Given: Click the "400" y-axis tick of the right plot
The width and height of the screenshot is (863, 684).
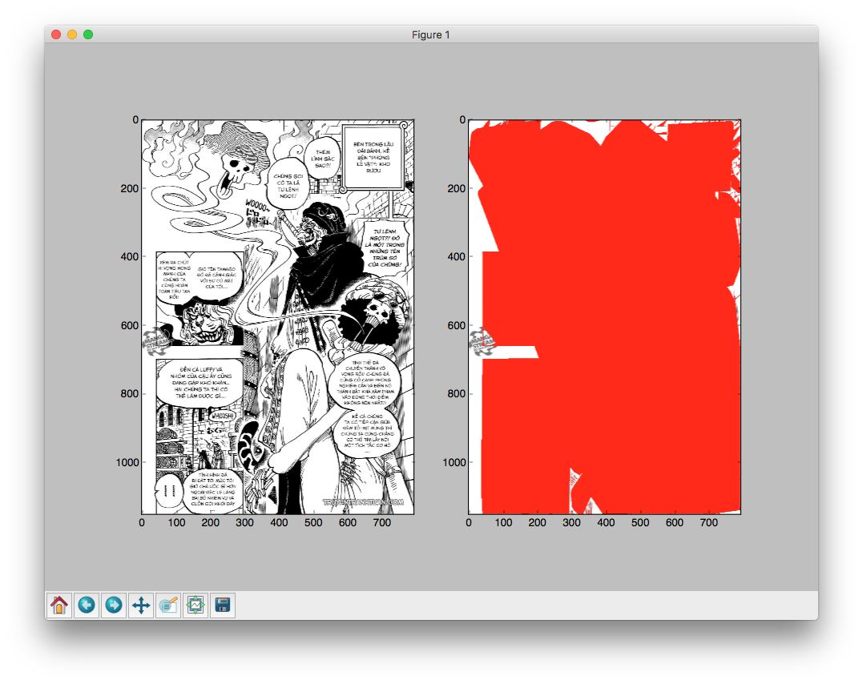Looking at the screenshot, I should pos(456,256).
